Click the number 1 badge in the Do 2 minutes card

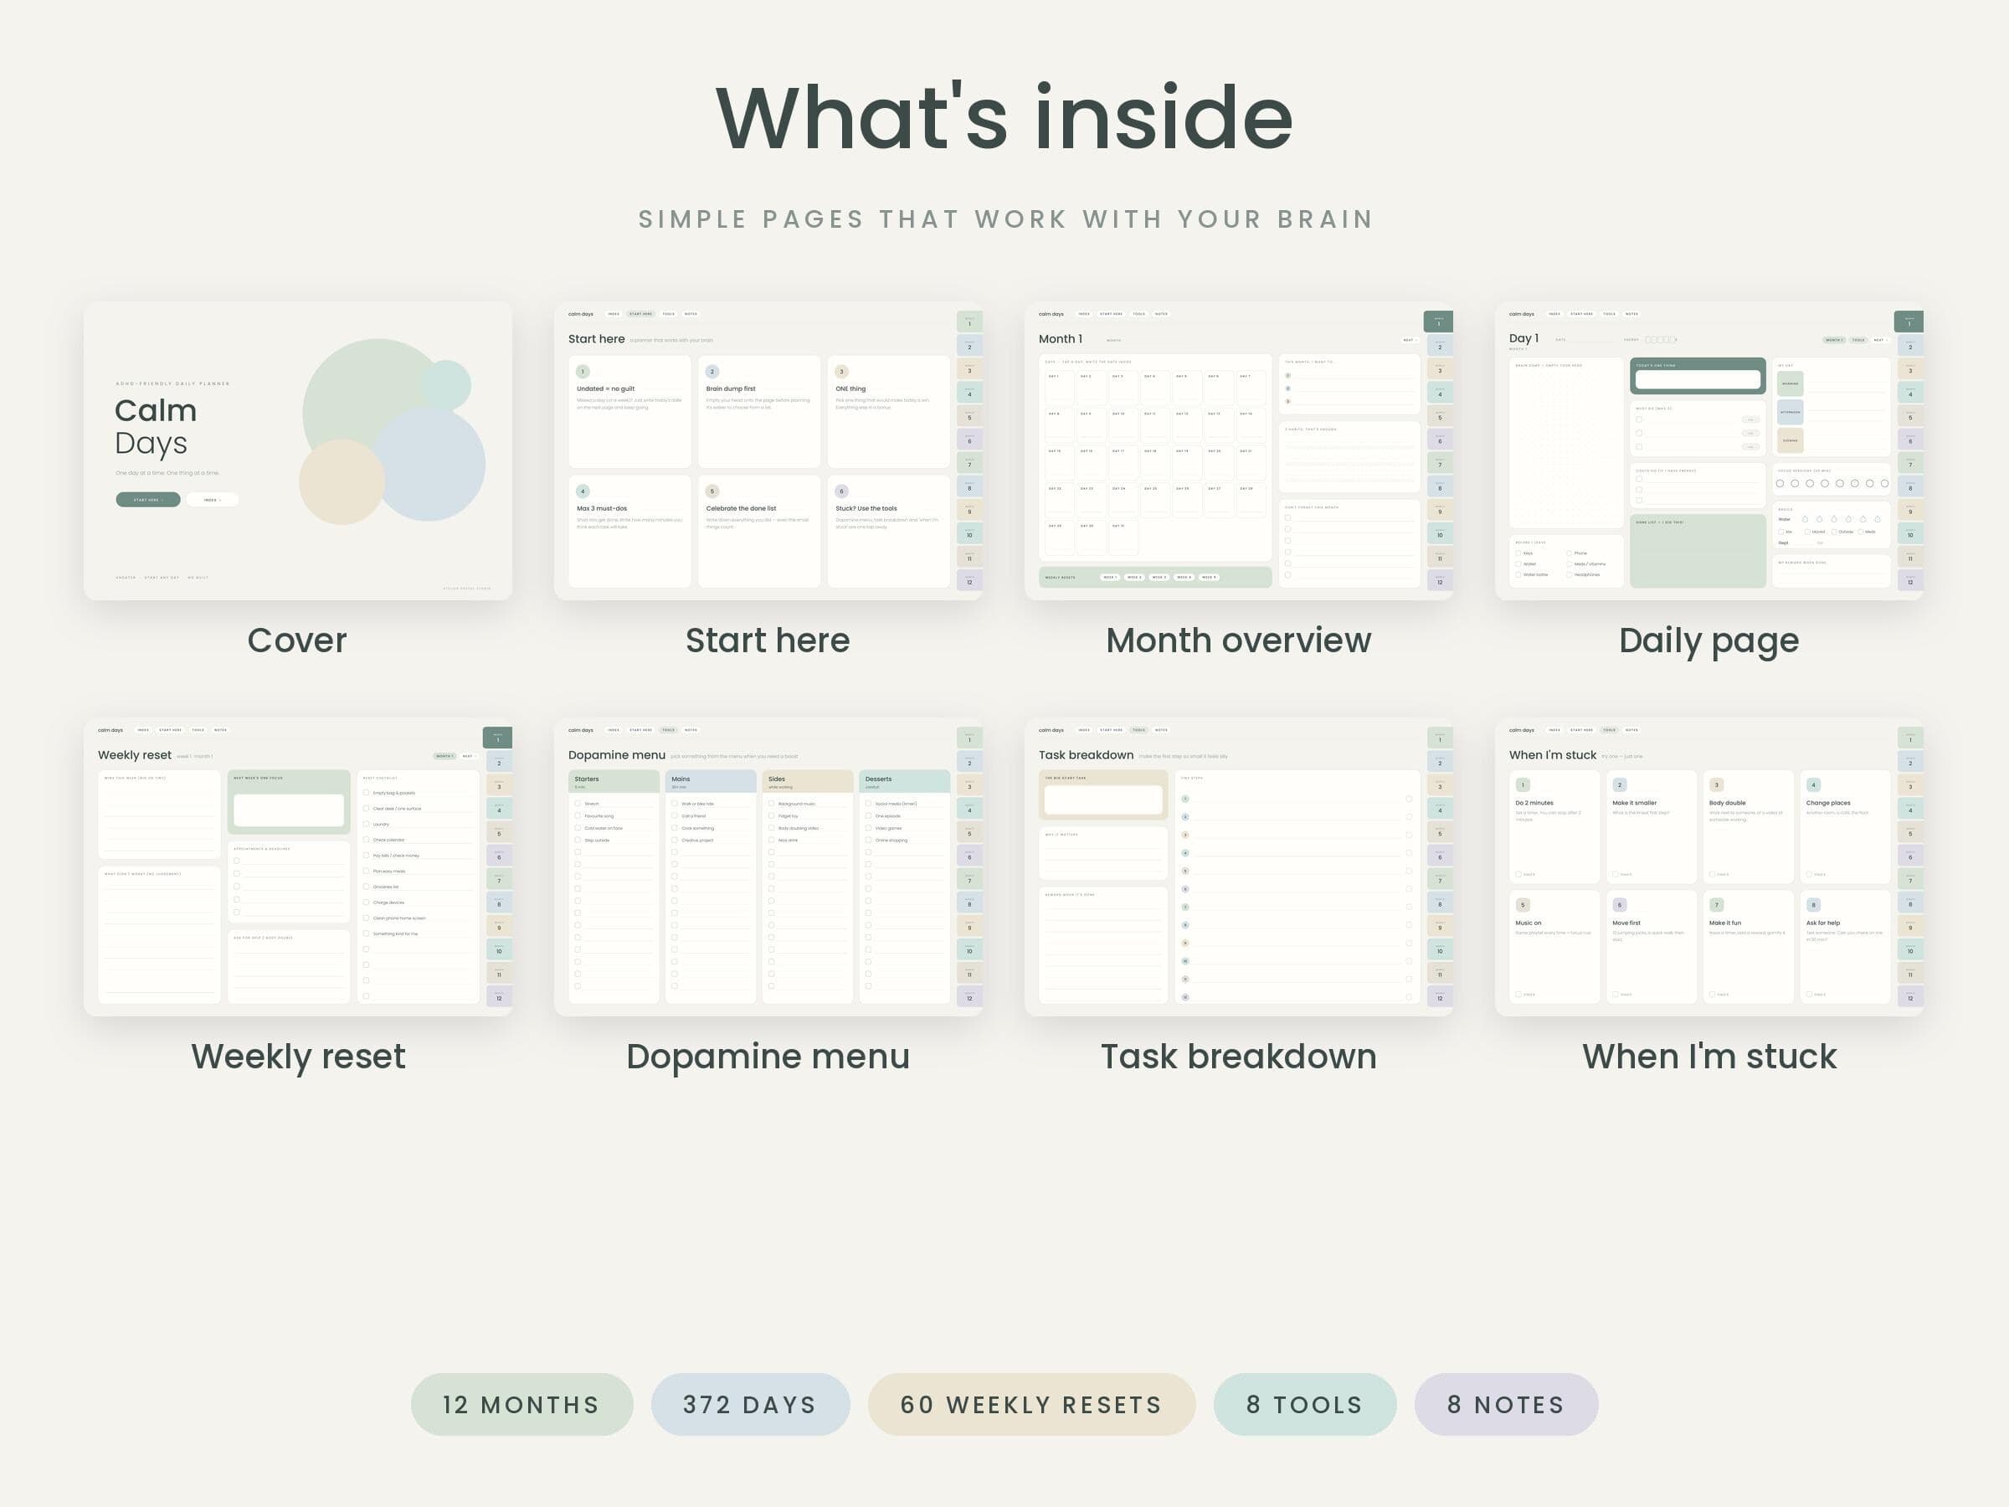[x=1523, y=784]
